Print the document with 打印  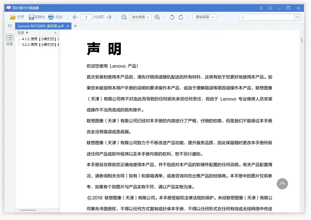coord(55,17)
